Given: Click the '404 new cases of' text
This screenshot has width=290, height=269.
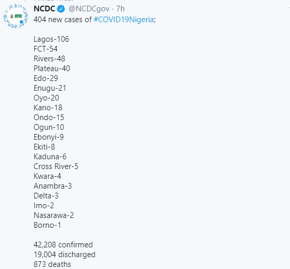Looking at the screenshot, I should (63, 20).
